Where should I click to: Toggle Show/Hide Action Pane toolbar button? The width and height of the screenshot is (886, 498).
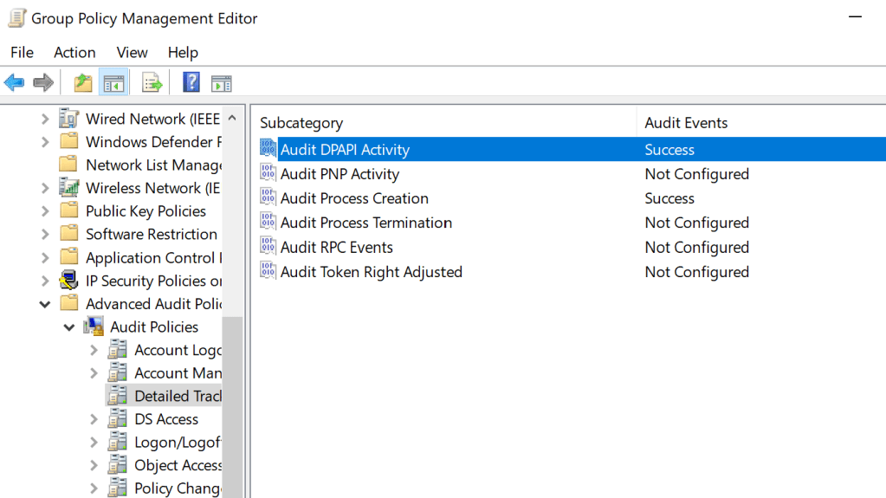click(222, 83)
